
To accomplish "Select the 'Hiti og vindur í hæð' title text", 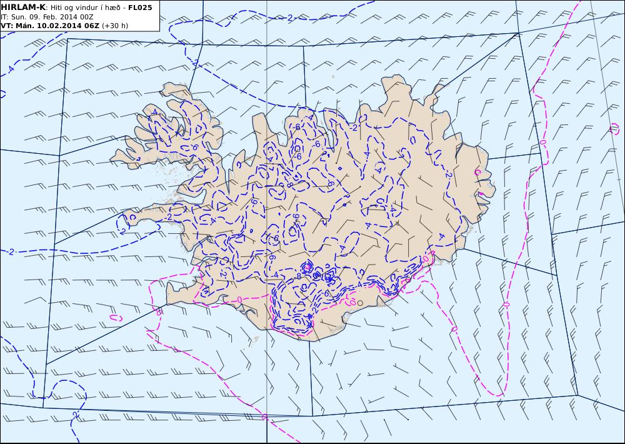I will (x=85, y=8).
